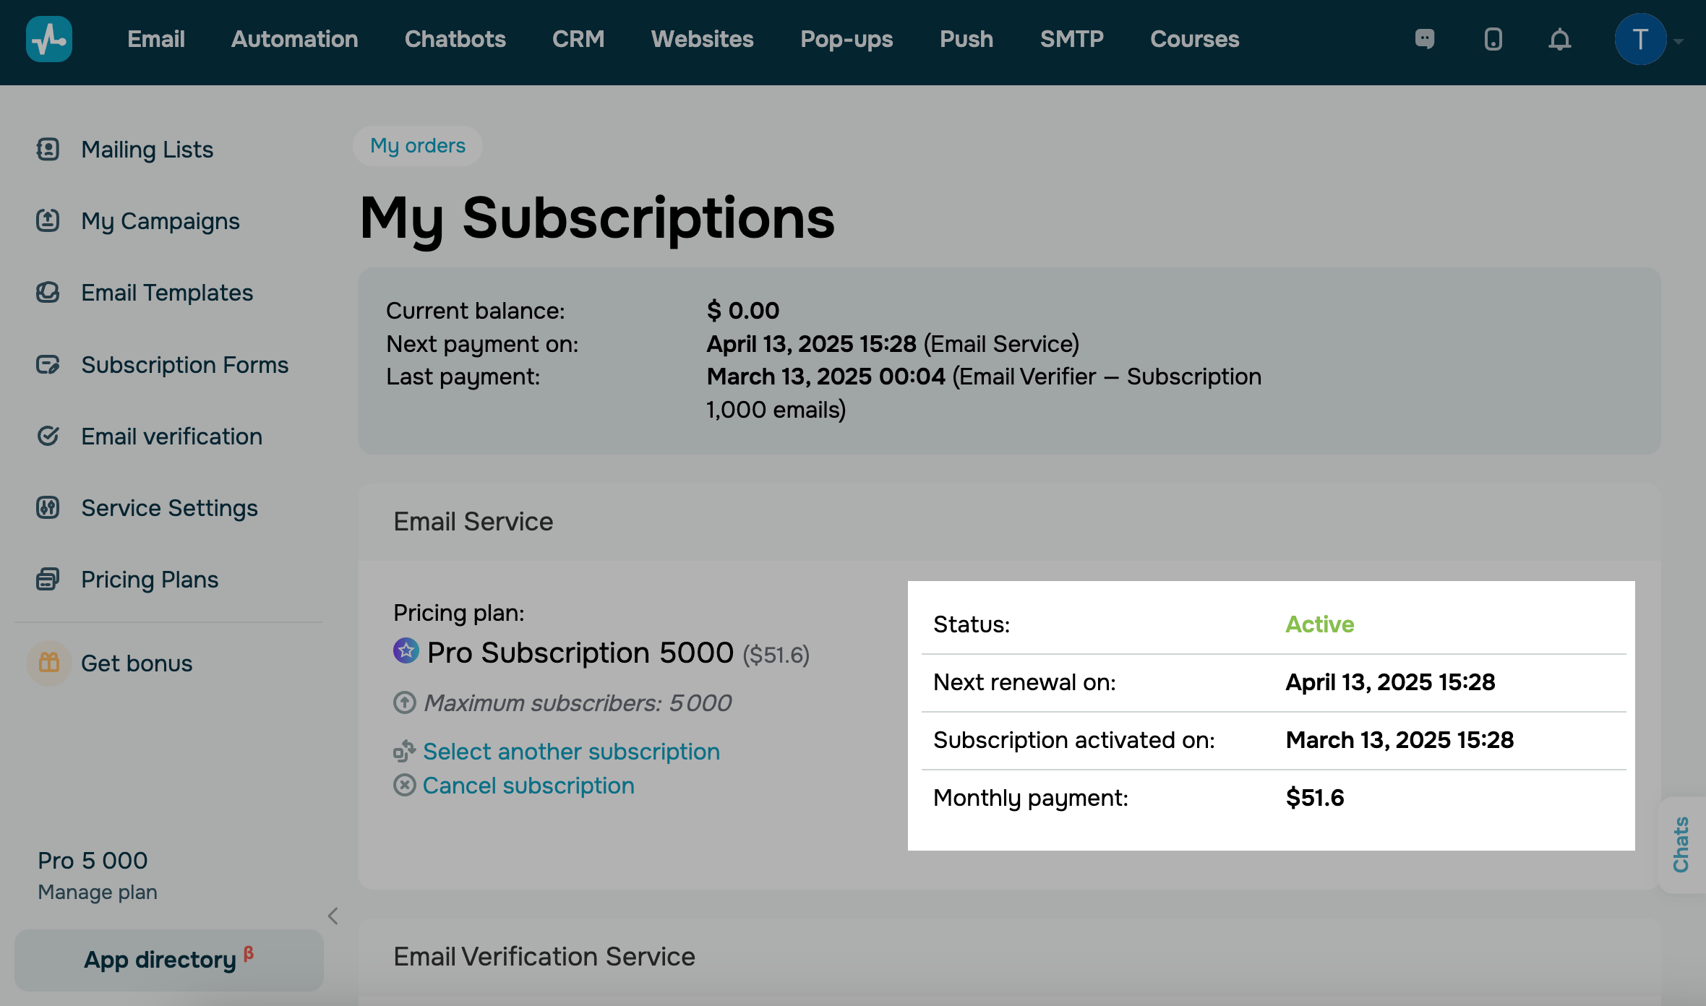
Task: Click the SendPulse logo icon
Action: (x=48, y=39)
